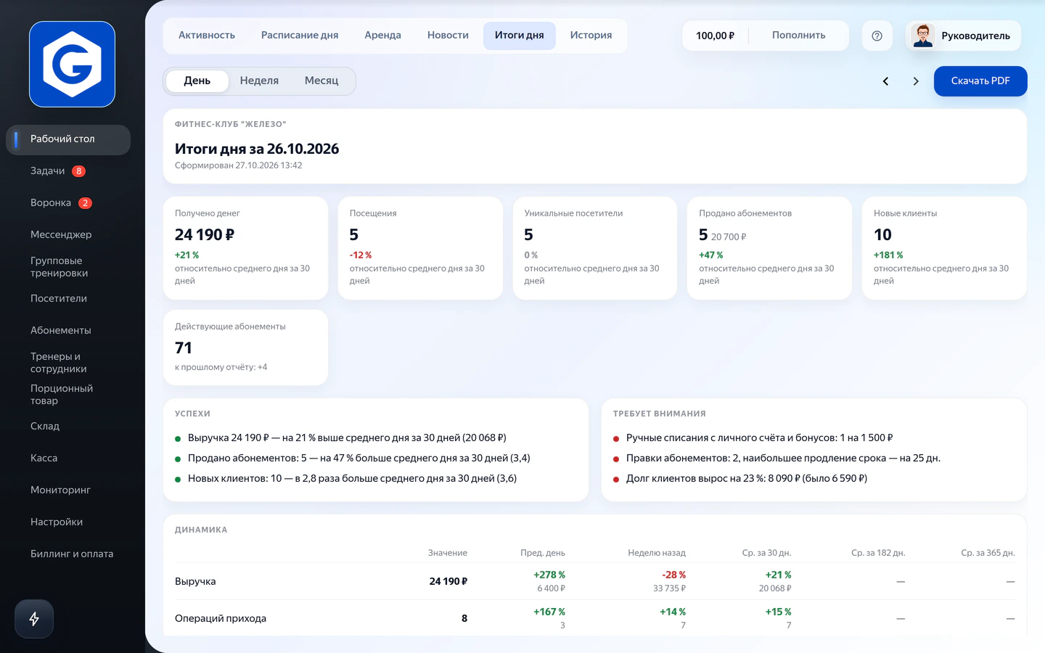Click the Скачать PDF button
This screenshot has height=653, width=1045.
point(980,81)
